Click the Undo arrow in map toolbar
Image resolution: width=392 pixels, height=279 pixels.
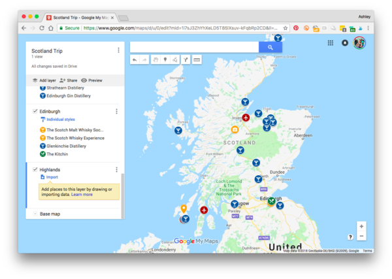(135, 59)
